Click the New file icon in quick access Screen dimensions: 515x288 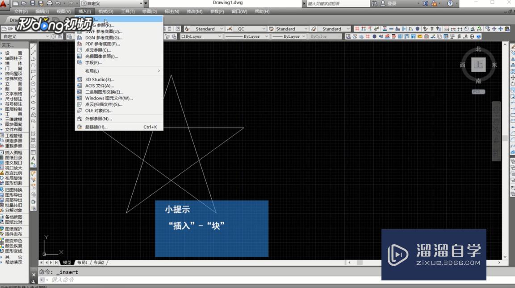[16, 3]
